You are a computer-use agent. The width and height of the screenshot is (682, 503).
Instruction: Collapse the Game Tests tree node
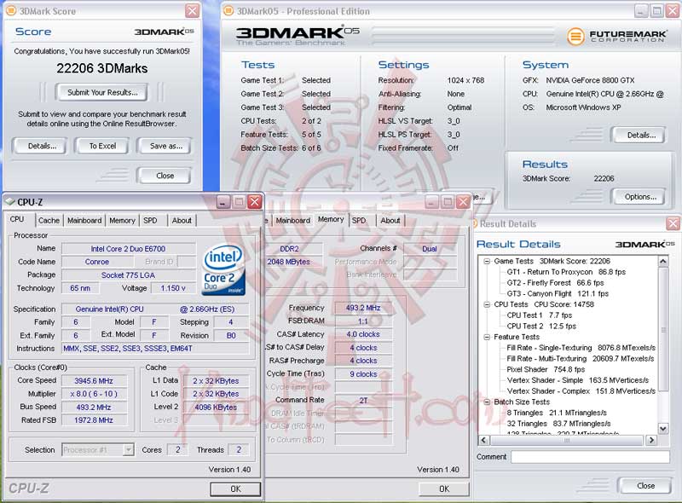click(487, 261)
